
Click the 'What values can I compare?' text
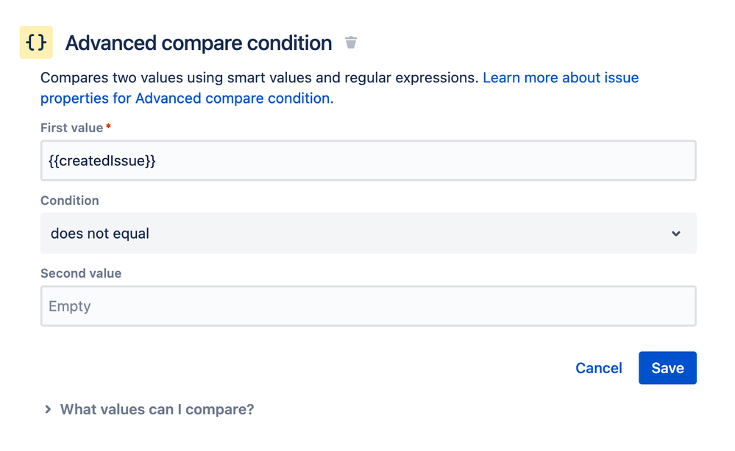(157, 409)
